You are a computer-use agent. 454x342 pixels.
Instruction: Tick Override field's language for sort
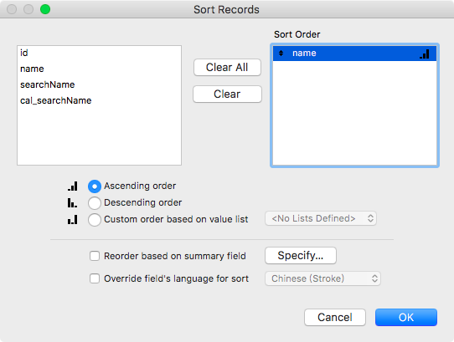coord(95,278)
